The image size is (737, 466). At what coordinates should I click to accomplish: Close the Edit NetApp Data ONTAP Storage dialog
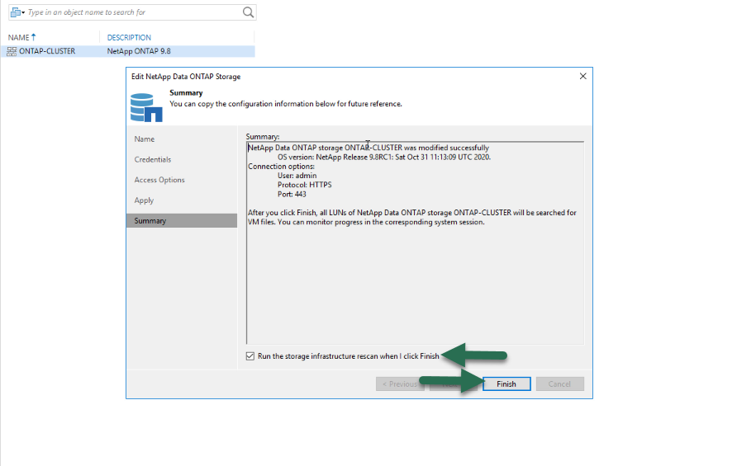[582, 76]
